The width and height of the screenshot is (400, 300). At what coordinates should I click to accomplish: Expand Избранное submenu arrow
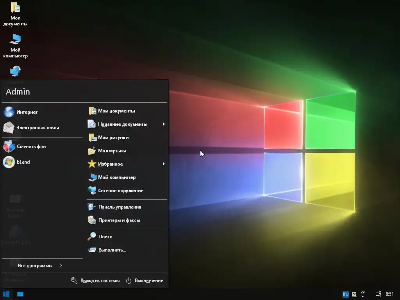(164, 164)
